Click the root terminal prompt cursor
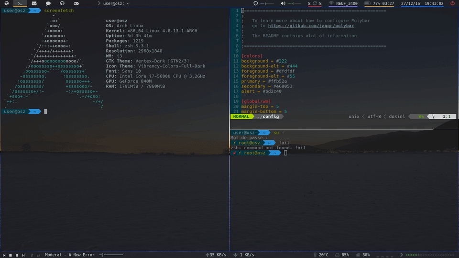This screenshot has height=258, width=459. pyautogui.click(x=285, y=153)
